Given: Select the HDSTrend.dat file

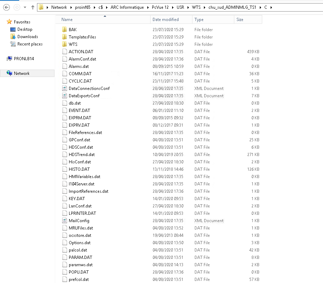Looking at the screenshot, I should (x=81, y=155).
